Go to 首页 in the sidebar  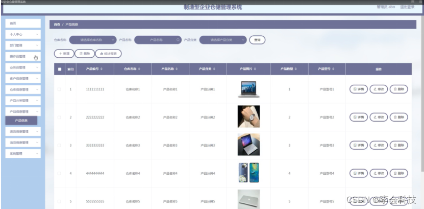click(23, 24)
